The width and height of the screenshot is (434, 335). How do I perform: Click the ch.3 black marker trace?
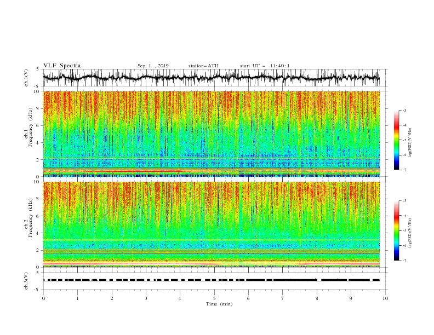[211, 280]
